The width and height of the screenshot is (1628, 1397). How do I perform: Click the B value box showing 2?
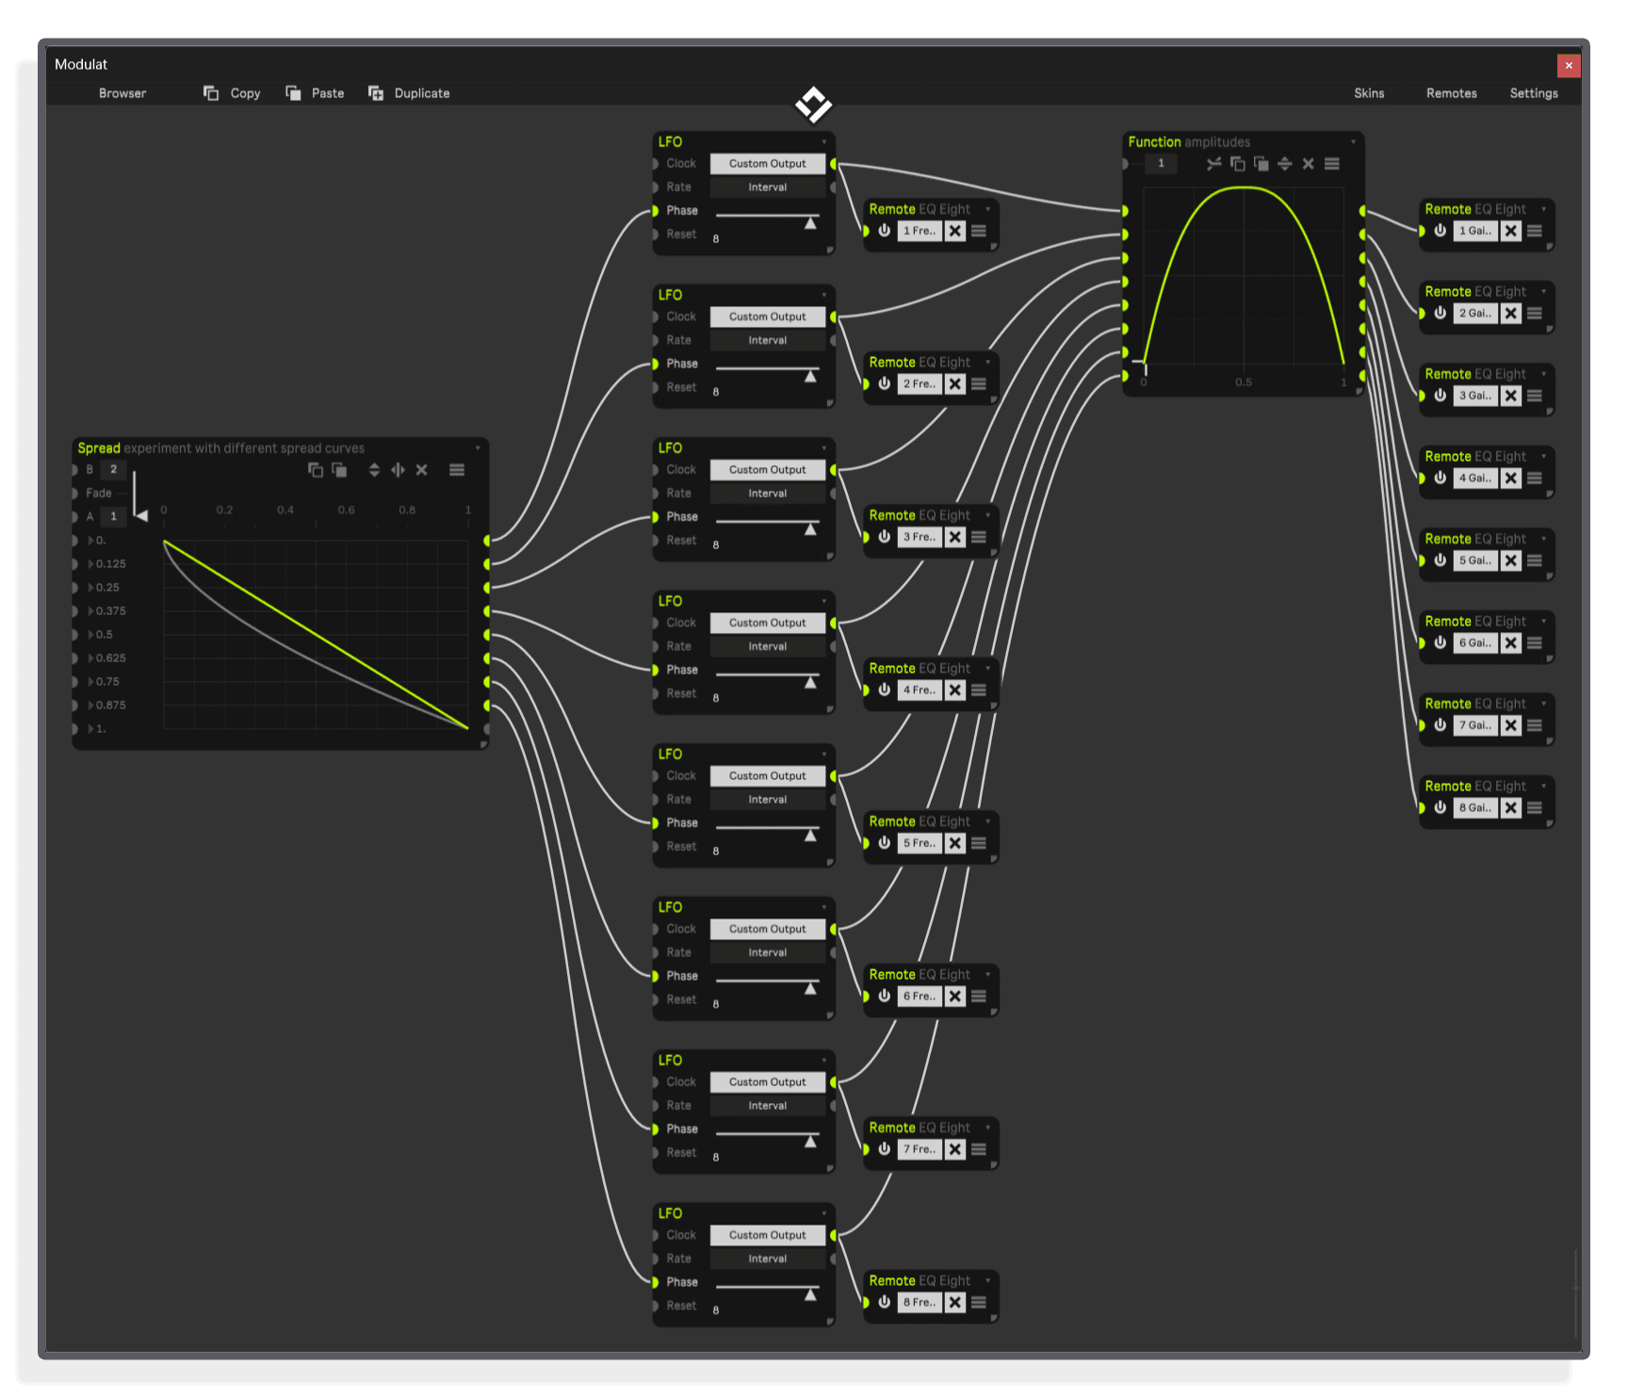coord(114,470)
